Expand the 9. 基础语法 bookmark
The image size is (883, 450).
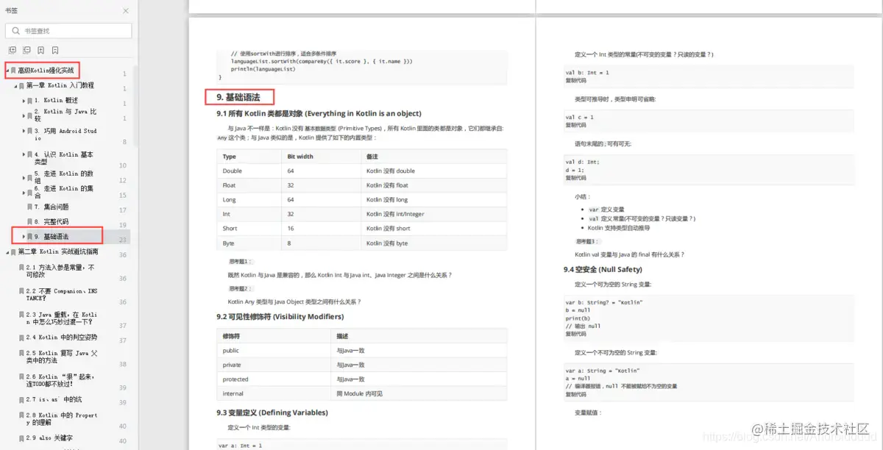24,237
